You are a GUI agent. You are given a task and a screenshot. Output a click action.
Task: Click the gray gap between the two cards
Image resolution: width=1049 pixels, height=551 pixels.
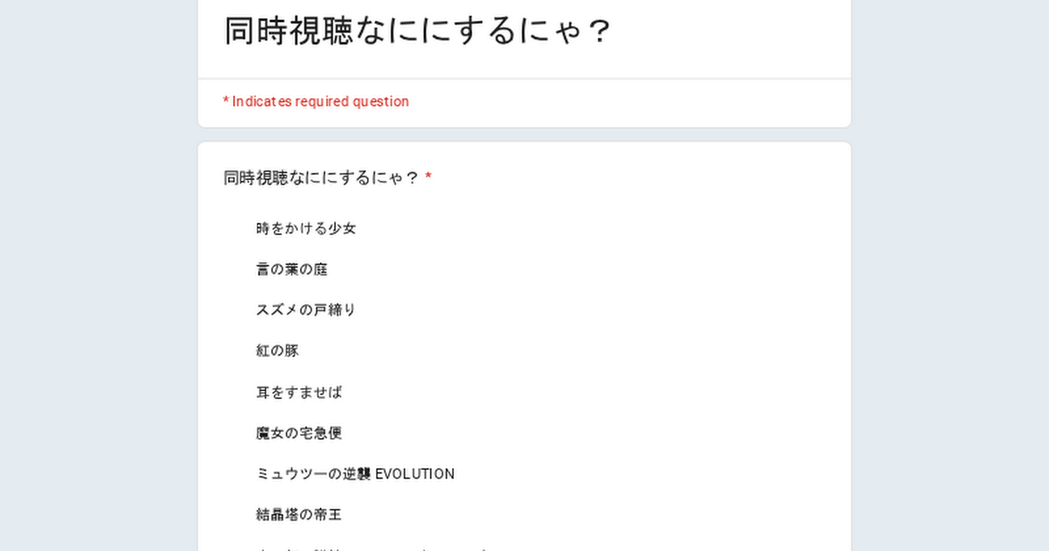click(524, 135)
